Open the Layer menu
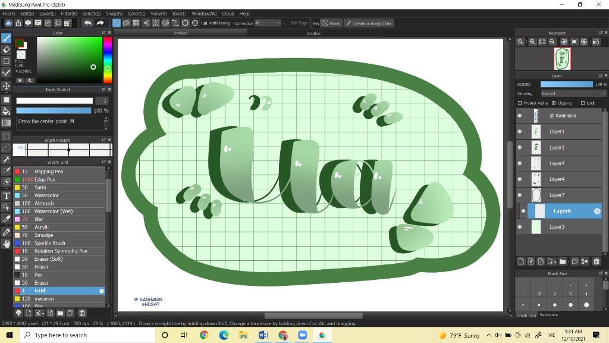The image size is (609, 343). coord(48,14)
